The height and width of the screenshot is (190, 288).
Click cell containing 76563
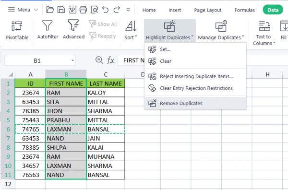tap(30, 175)
